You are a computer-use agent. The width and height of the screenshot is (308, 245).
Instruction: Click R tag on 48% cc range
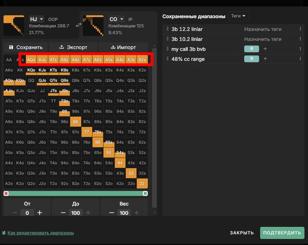pos(252,59)
